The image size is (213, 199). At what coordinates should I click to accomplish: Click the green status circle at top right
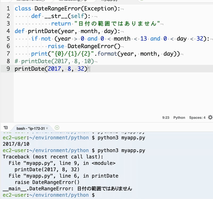click(141, 1)
